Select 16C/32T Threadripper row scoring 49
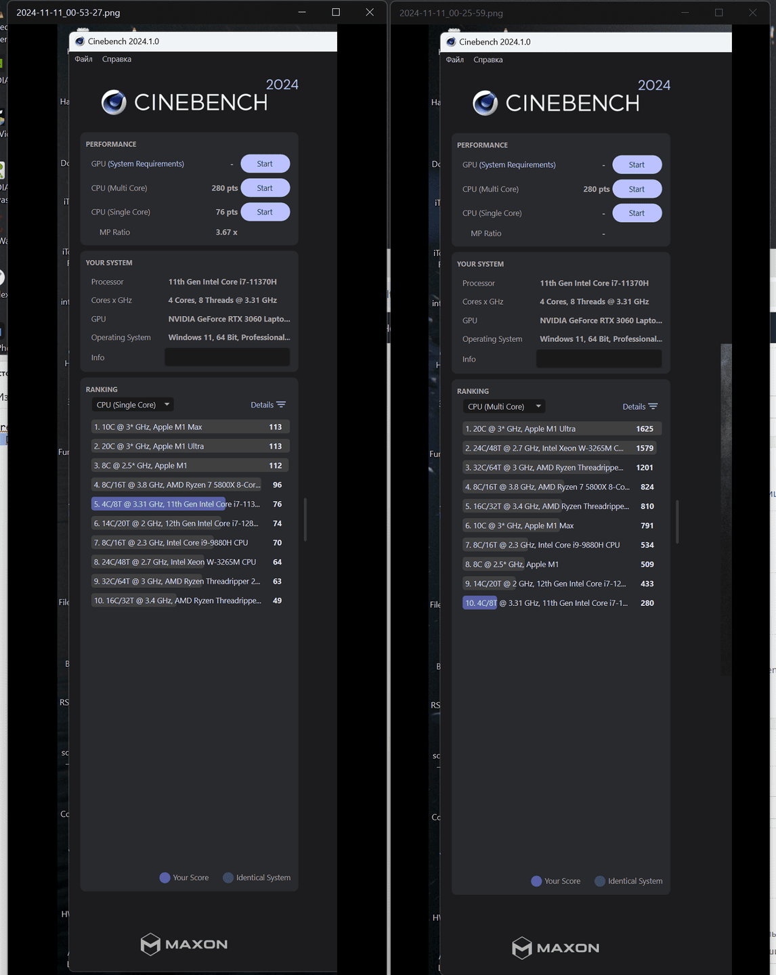This screenshot has height=975, width=776. pyautogui.click(x=190, y=601)
